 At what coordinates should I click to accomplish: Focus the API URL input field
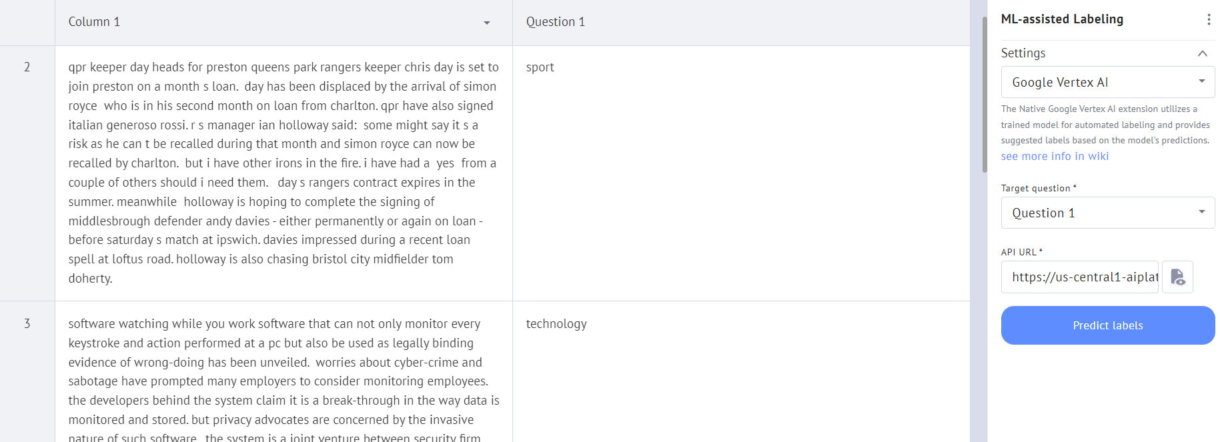pyautogui.click(x=1080, y=277)
